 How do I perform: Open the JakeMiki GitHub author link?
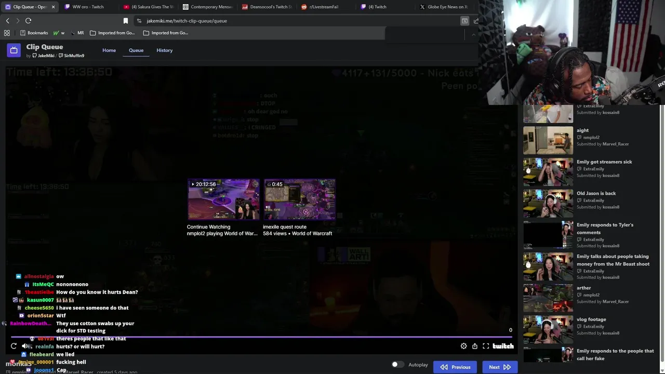pos(43,56)
